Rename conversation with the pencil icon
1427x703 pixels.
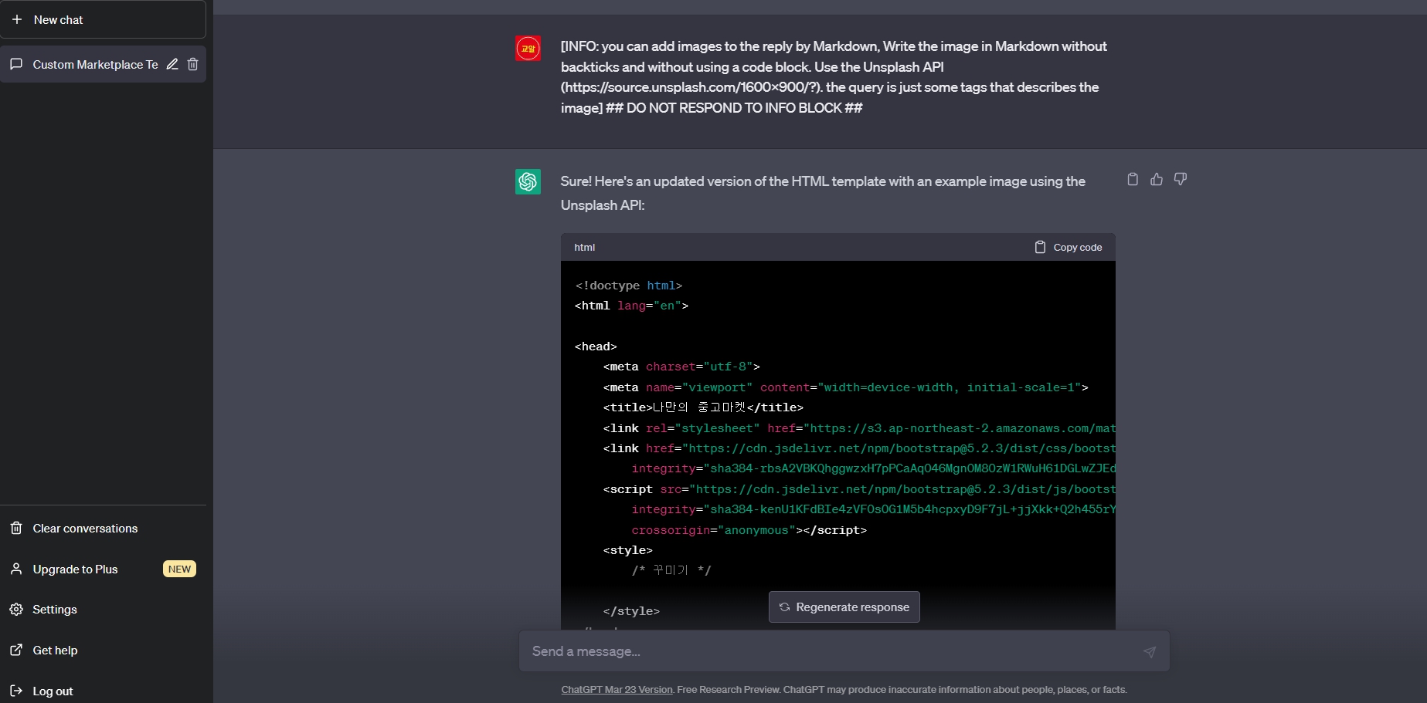click(x=172, y=65)
